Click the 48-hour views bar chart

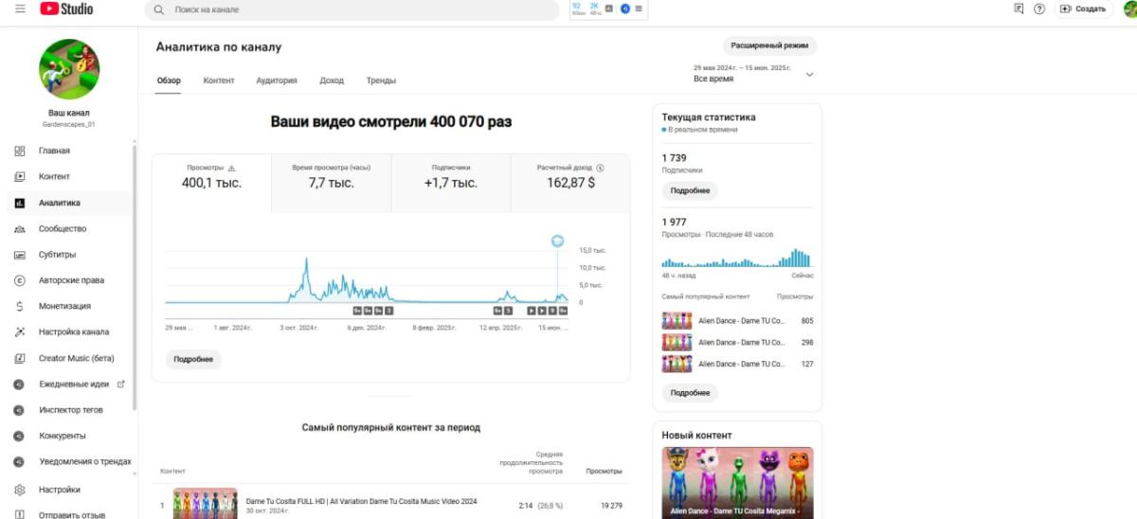pyautogui.click(x=737, y=258)
